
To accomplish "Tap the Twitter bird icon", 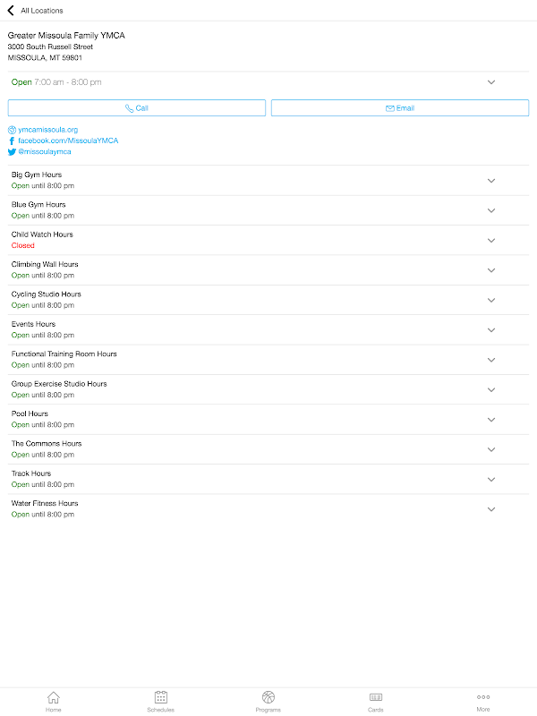I will pyautogui.click(x=12, y=151).
